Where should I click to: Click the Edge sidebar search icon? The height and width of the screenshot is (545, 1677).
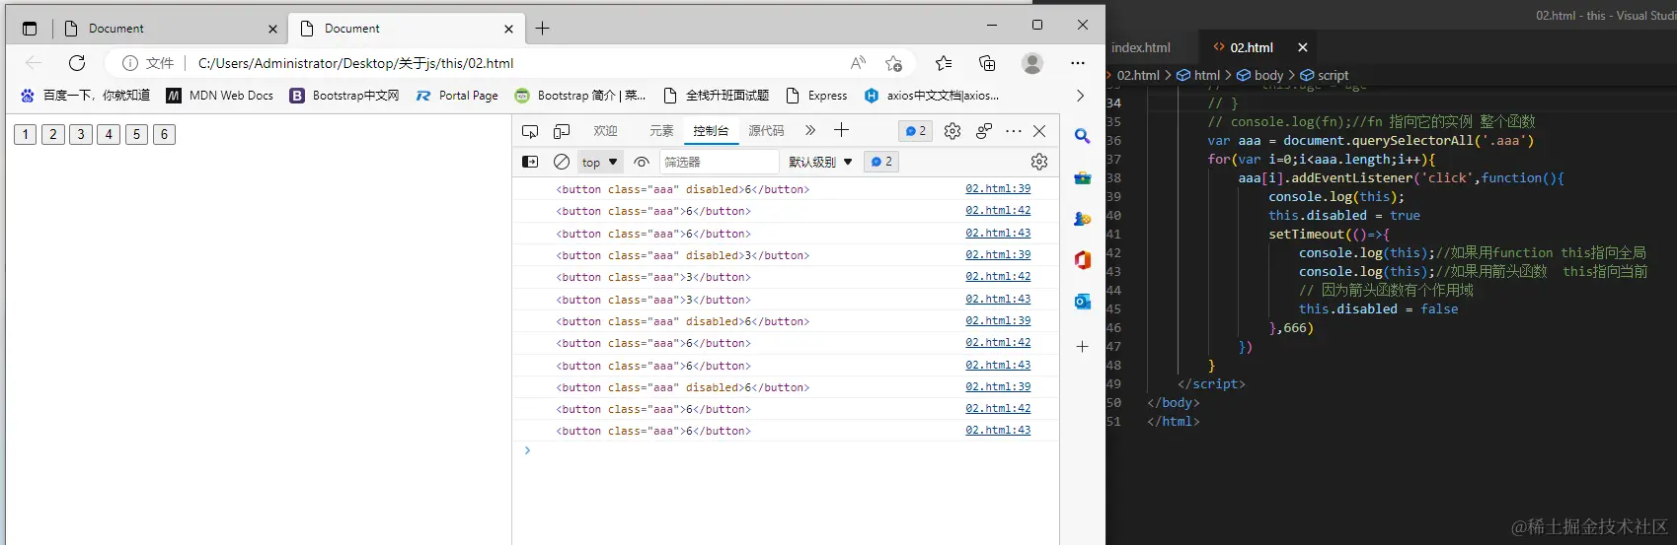[x=1083, y=136]
